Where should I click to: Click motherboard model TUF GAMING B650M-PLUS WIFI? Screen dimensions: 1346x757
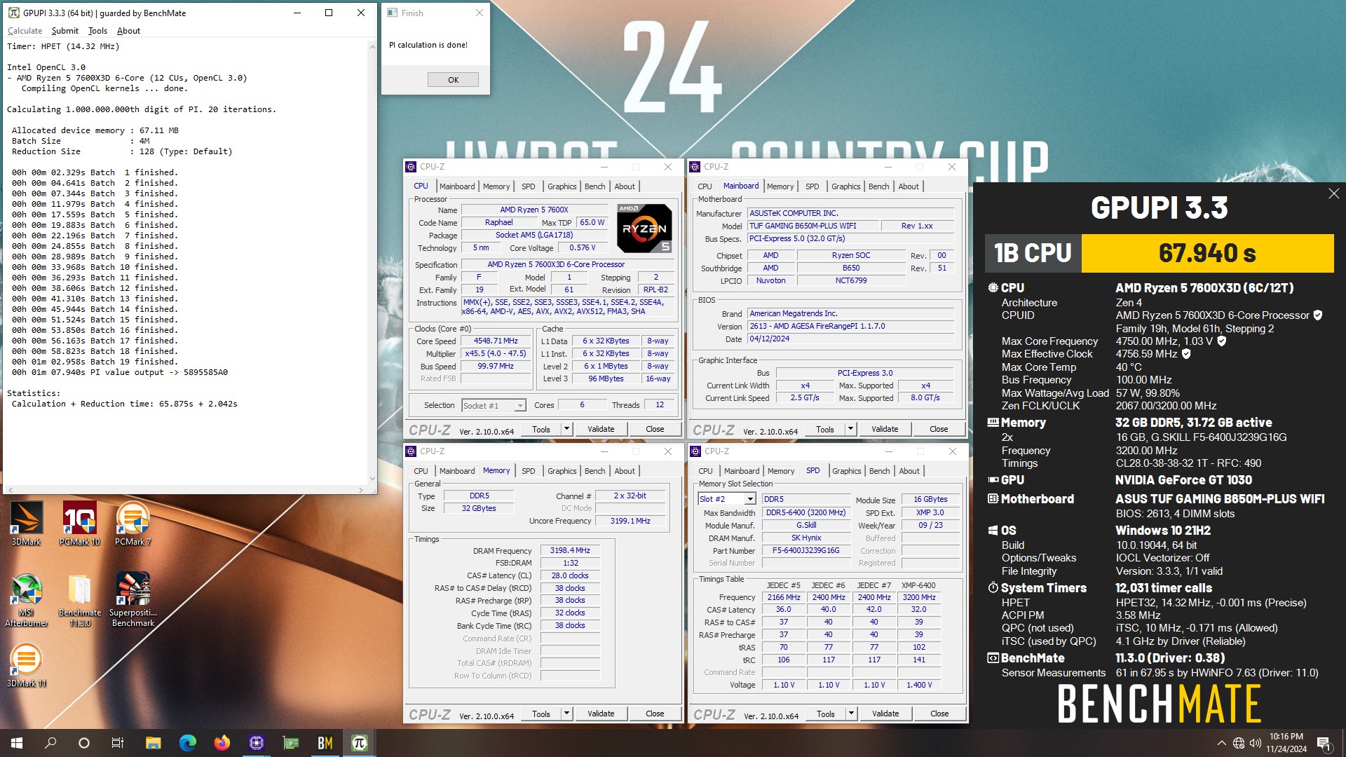pos(813,226)
